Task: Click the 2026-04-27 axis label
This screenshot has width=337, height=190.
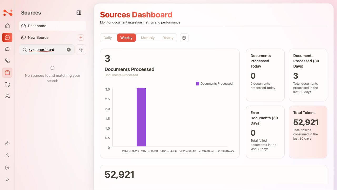Action: pyautogui.click(x=226, y=151)
